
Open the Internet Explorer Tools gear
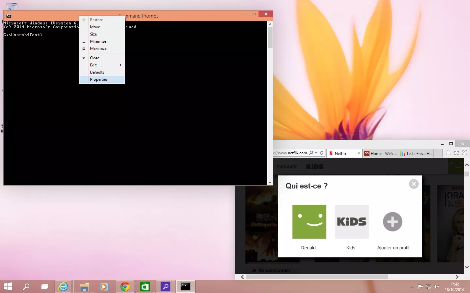[x=464, y=153]
